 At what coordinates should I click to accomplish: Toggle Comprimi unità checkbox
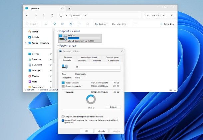pyautogui.click(x=63, y=117)
